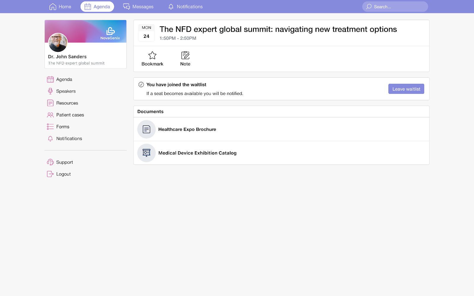Click the Agenda calendar icon in top bar

(x=88, y=7)
